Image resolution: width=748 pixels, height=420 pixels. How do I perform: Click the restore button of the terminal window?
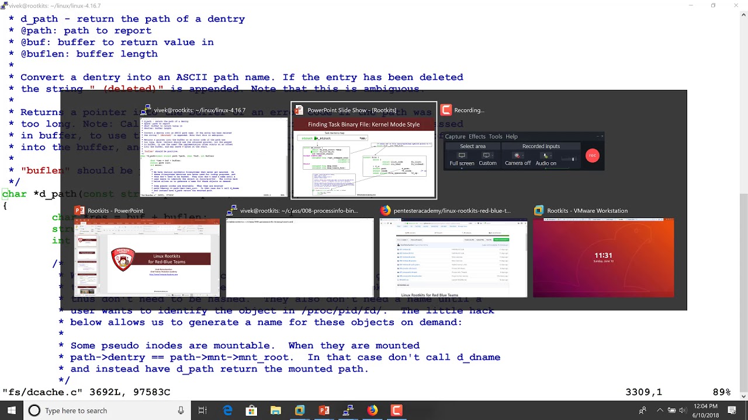click(713, 5)
